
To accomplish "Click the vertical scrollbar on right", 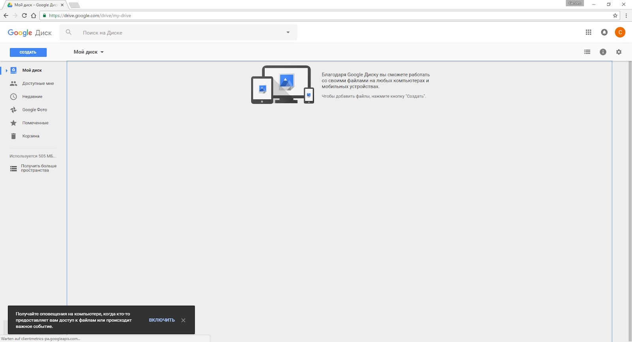I will pyautogui.click(x=630, y=200).
